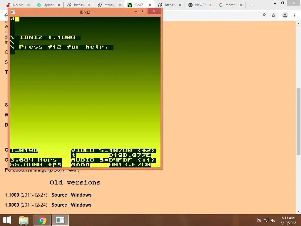Image resolution: width=301 pixels, height=226 pixels.
Task: Click the 1.1000 version number text
Action: point(12,195)
